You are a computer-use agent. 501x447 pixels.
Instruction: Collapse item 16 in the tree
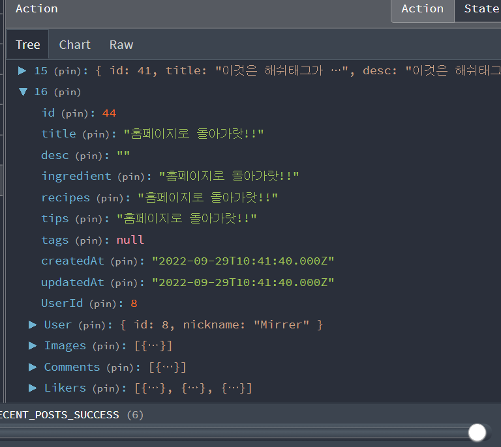coord(23,92)
